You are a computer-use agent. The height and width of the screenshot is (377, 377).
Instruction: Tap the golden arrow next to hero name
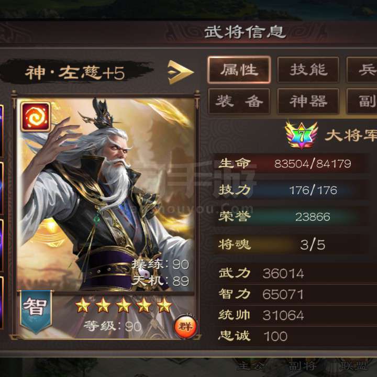(180, 72)
